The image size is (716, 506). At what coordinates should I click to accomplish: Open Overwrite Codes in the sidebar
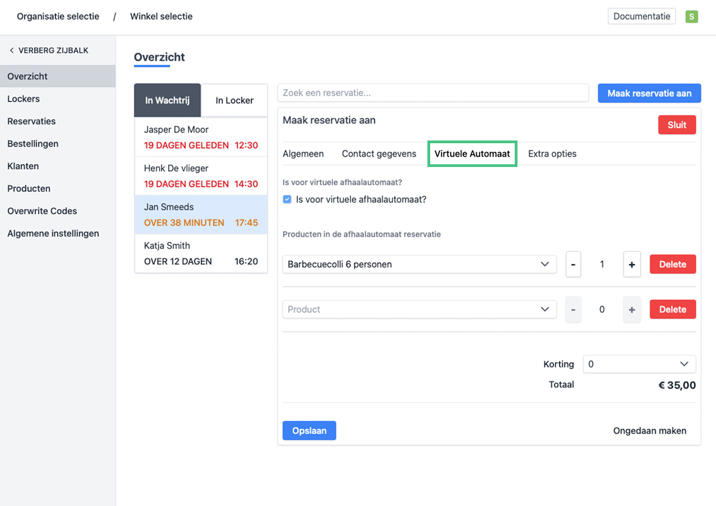click(x=42, y=211)
